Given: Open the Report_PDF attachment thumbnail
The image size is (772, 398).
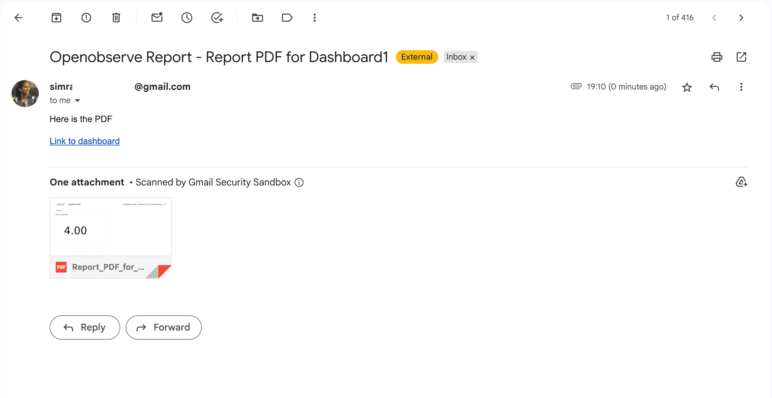Looking at the screenshot, I should point(110,226).
